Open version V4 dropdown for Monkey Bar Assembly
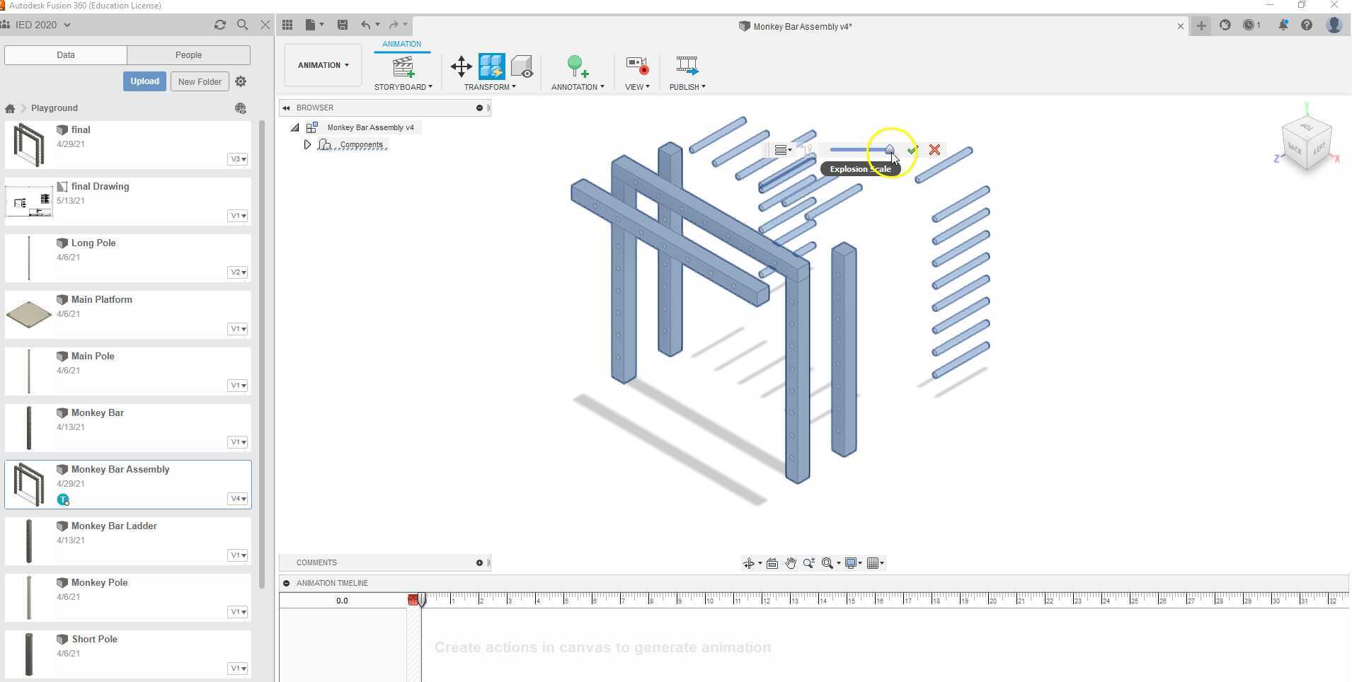The height and width of the screenshot is (682, 1352). 237,499
